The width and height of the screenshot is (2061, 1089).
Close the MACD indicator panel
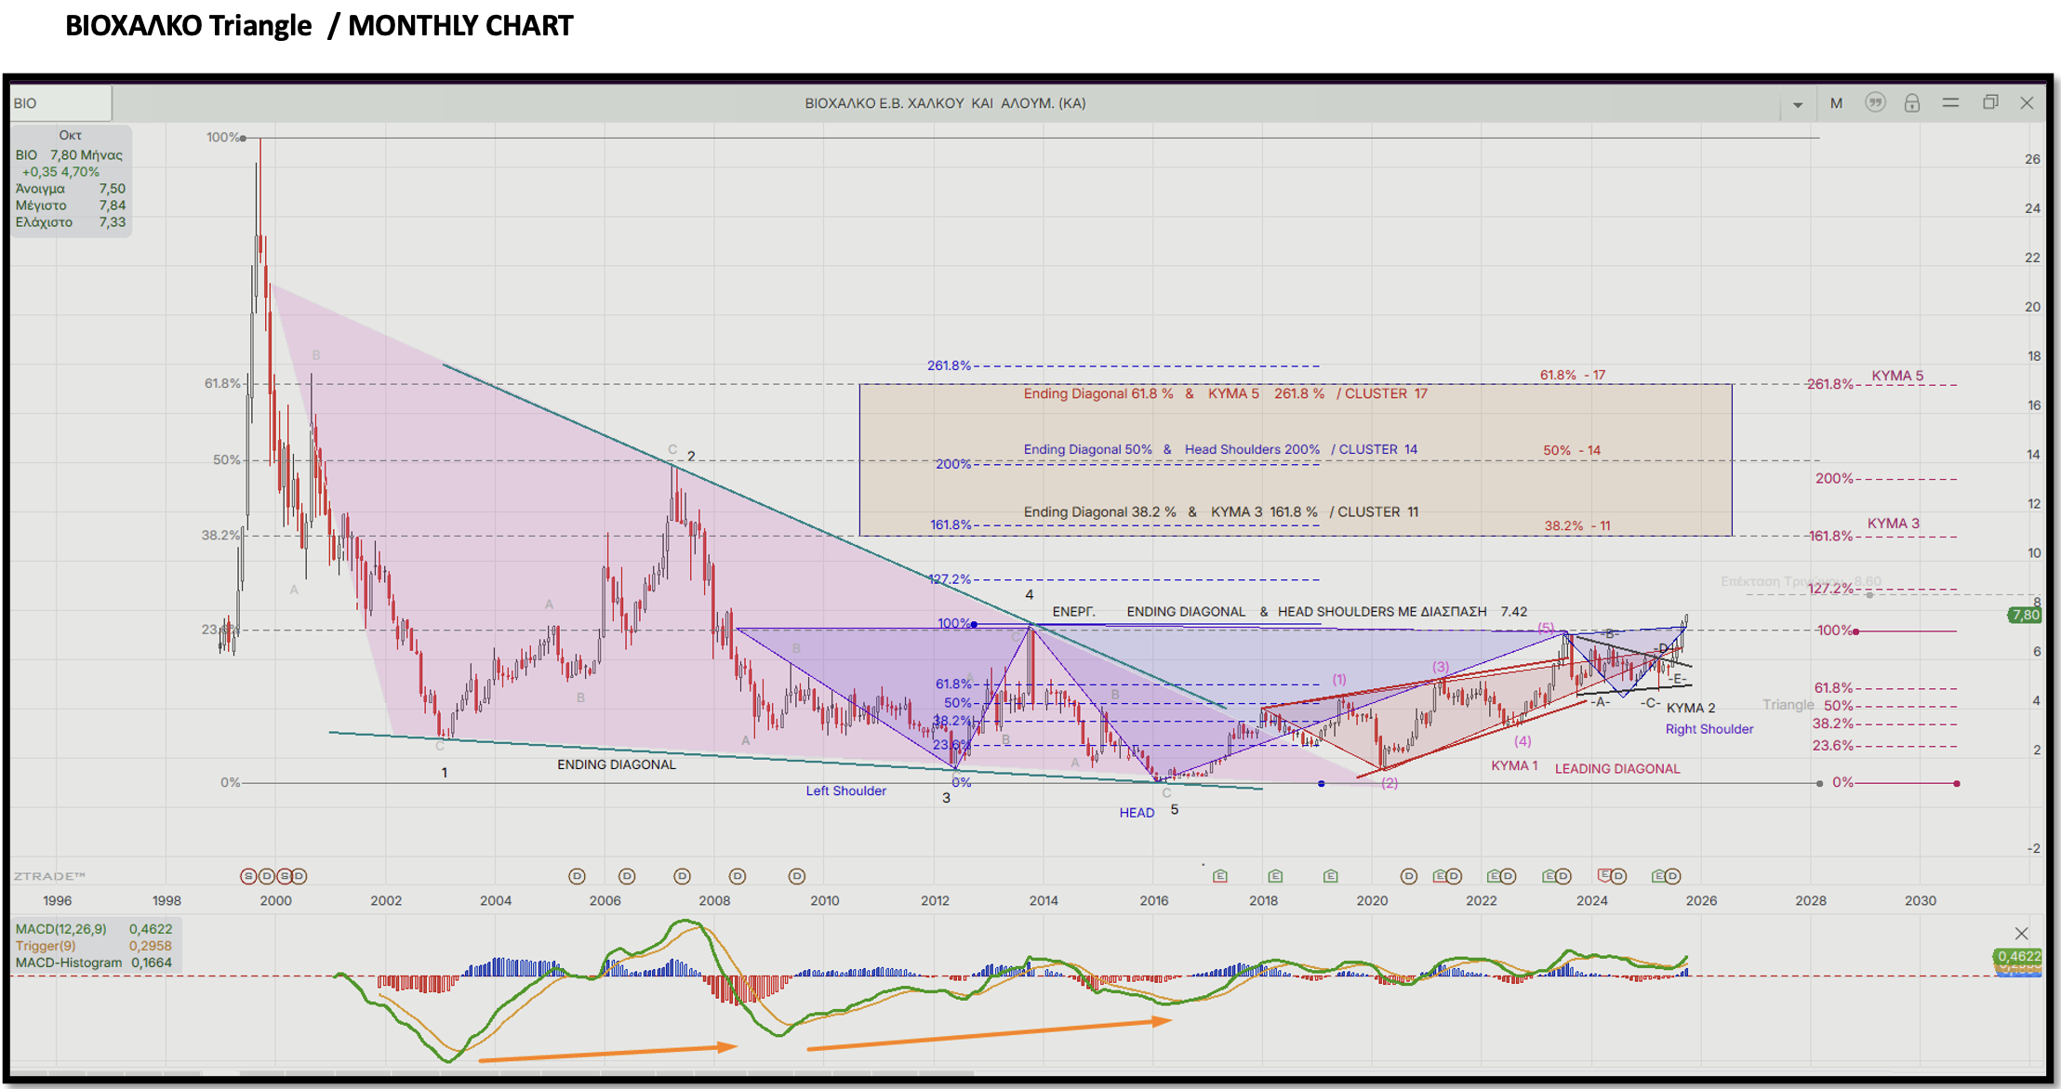coord(2021,933)
